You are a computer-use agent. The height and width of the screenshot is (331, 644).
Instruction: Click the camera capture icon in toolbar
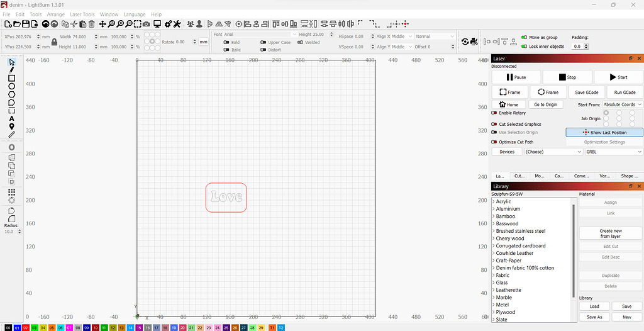tap(146, 25)
